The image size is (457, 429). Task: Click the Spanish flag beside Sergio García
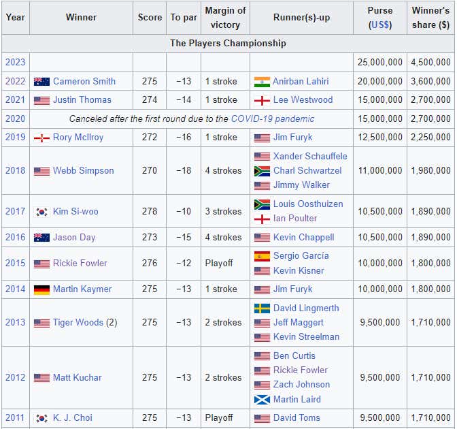tap(262, 256)
